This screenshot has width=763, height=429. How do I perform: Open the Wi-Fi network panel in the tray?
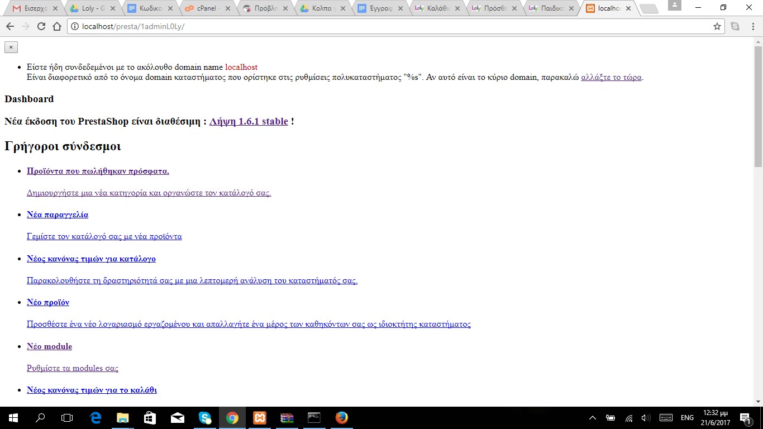628,418
